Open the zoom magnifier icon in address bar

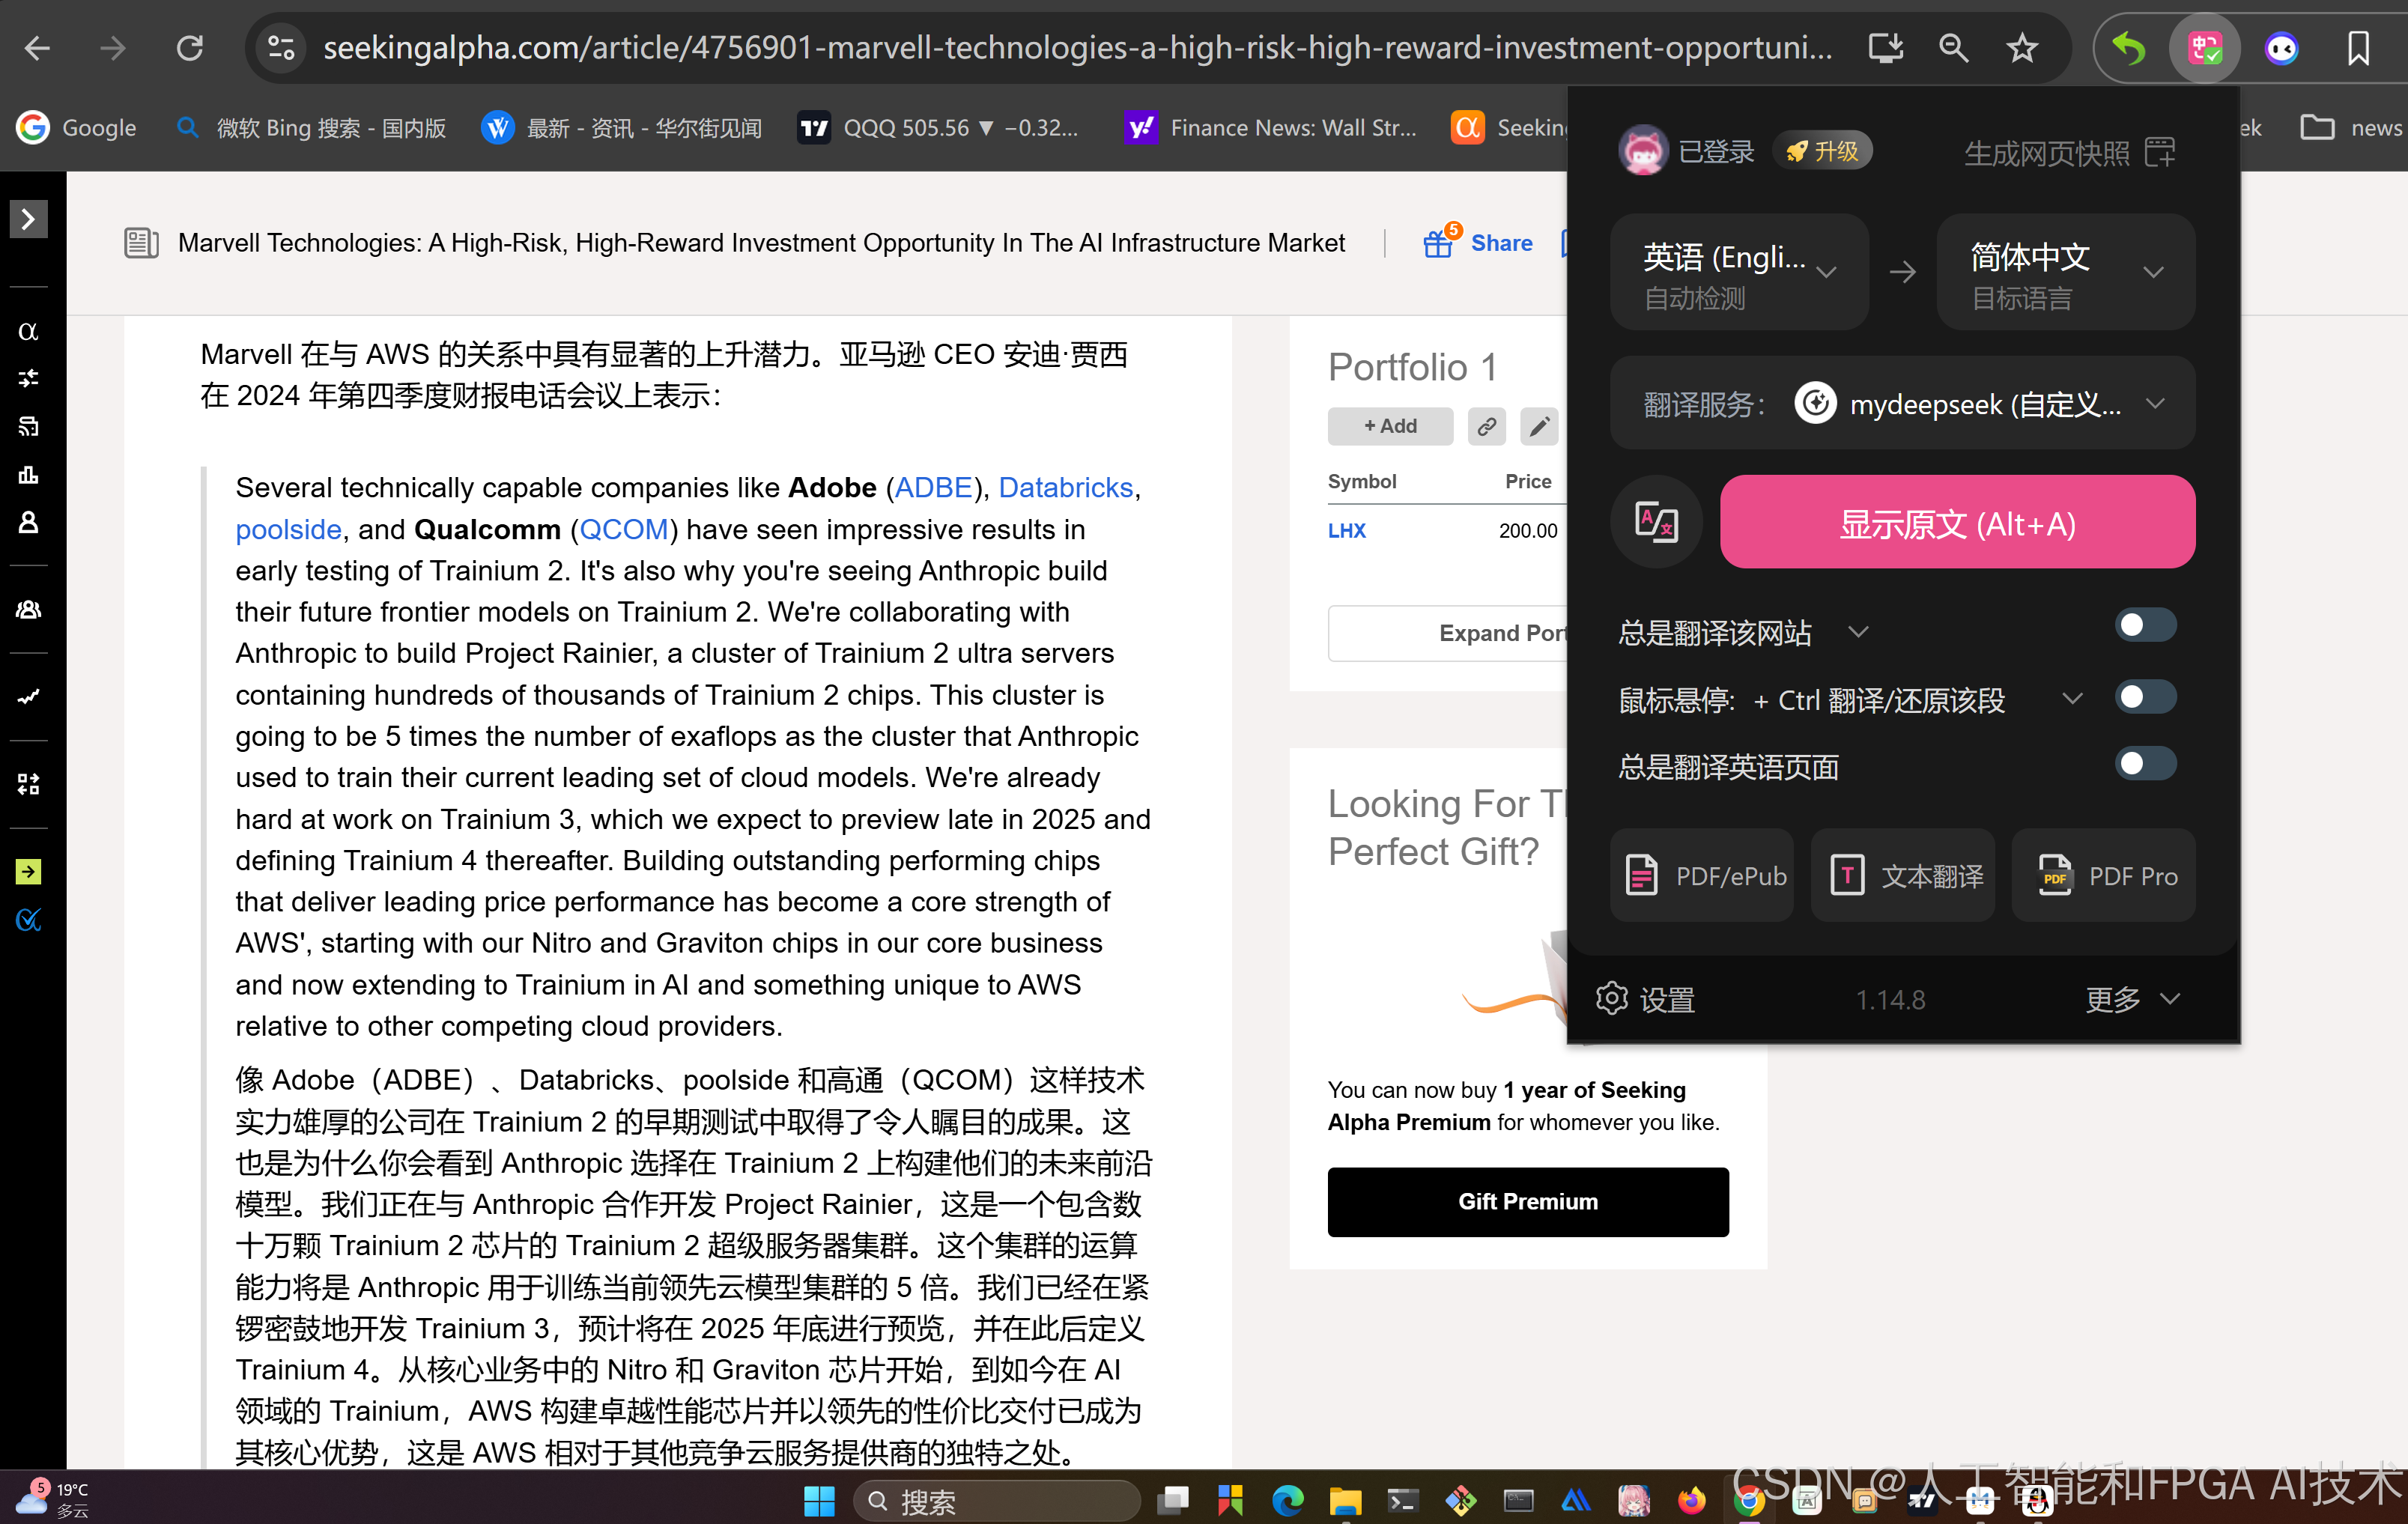(x=1953, y=47)
